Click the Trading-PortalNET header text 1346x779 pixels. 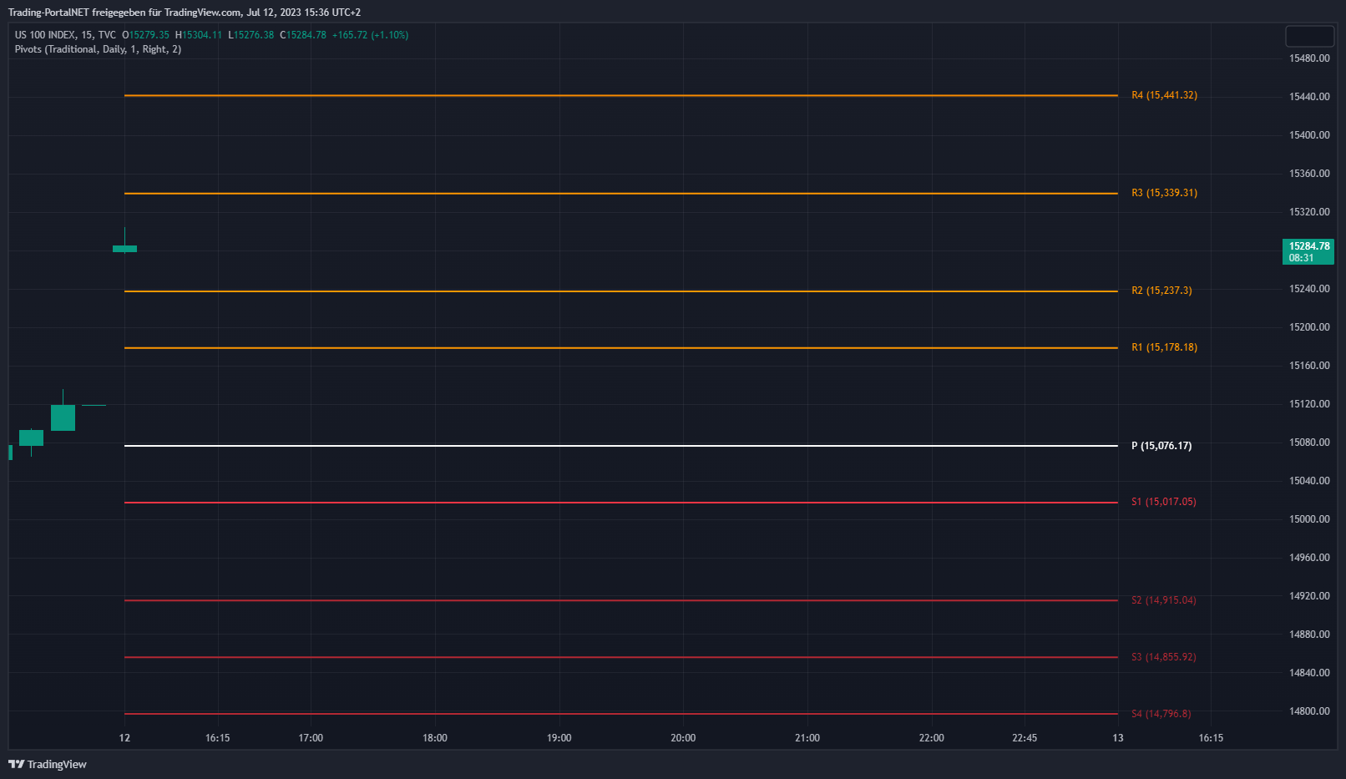[184, 13]
